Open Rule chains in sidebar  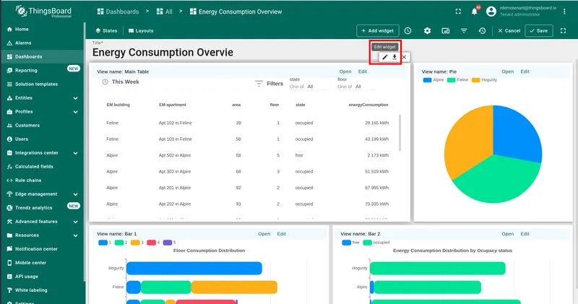pos(43,181)
